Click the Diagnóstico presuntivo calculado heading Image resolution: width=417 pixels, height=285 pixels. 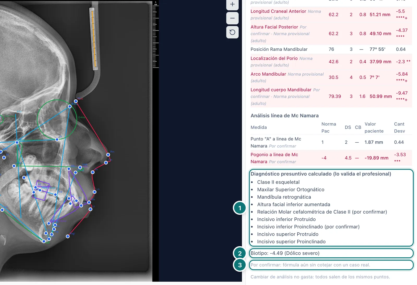pos(321,174)
